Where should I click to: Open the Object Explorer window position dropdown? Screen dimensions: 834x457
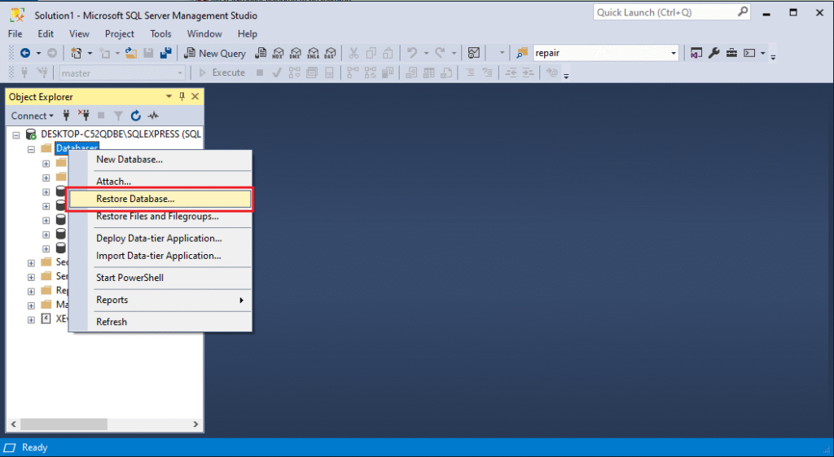(169, 96)
